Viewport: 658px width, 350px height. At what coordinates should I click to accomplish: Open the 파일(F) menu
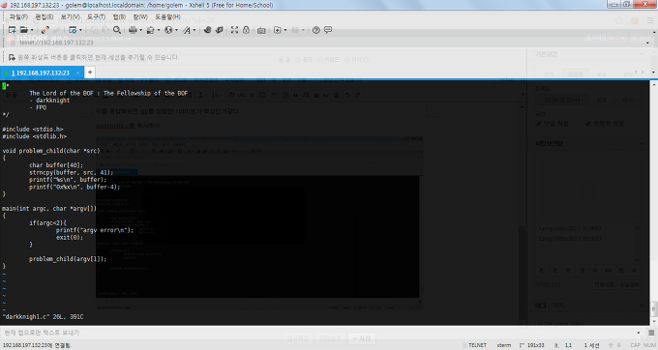pos(18,16)
